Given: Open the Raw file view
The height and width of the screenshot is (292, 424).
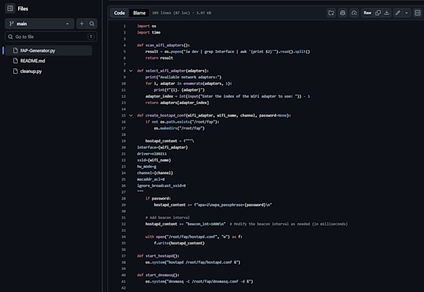Looking at the screenshot, I should click(367, 12).
